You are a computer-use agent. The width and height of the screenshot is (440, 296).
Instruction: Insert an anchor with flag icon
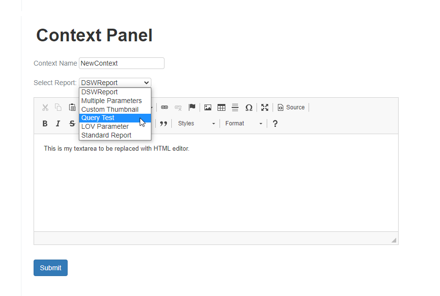tap(192, 107)
